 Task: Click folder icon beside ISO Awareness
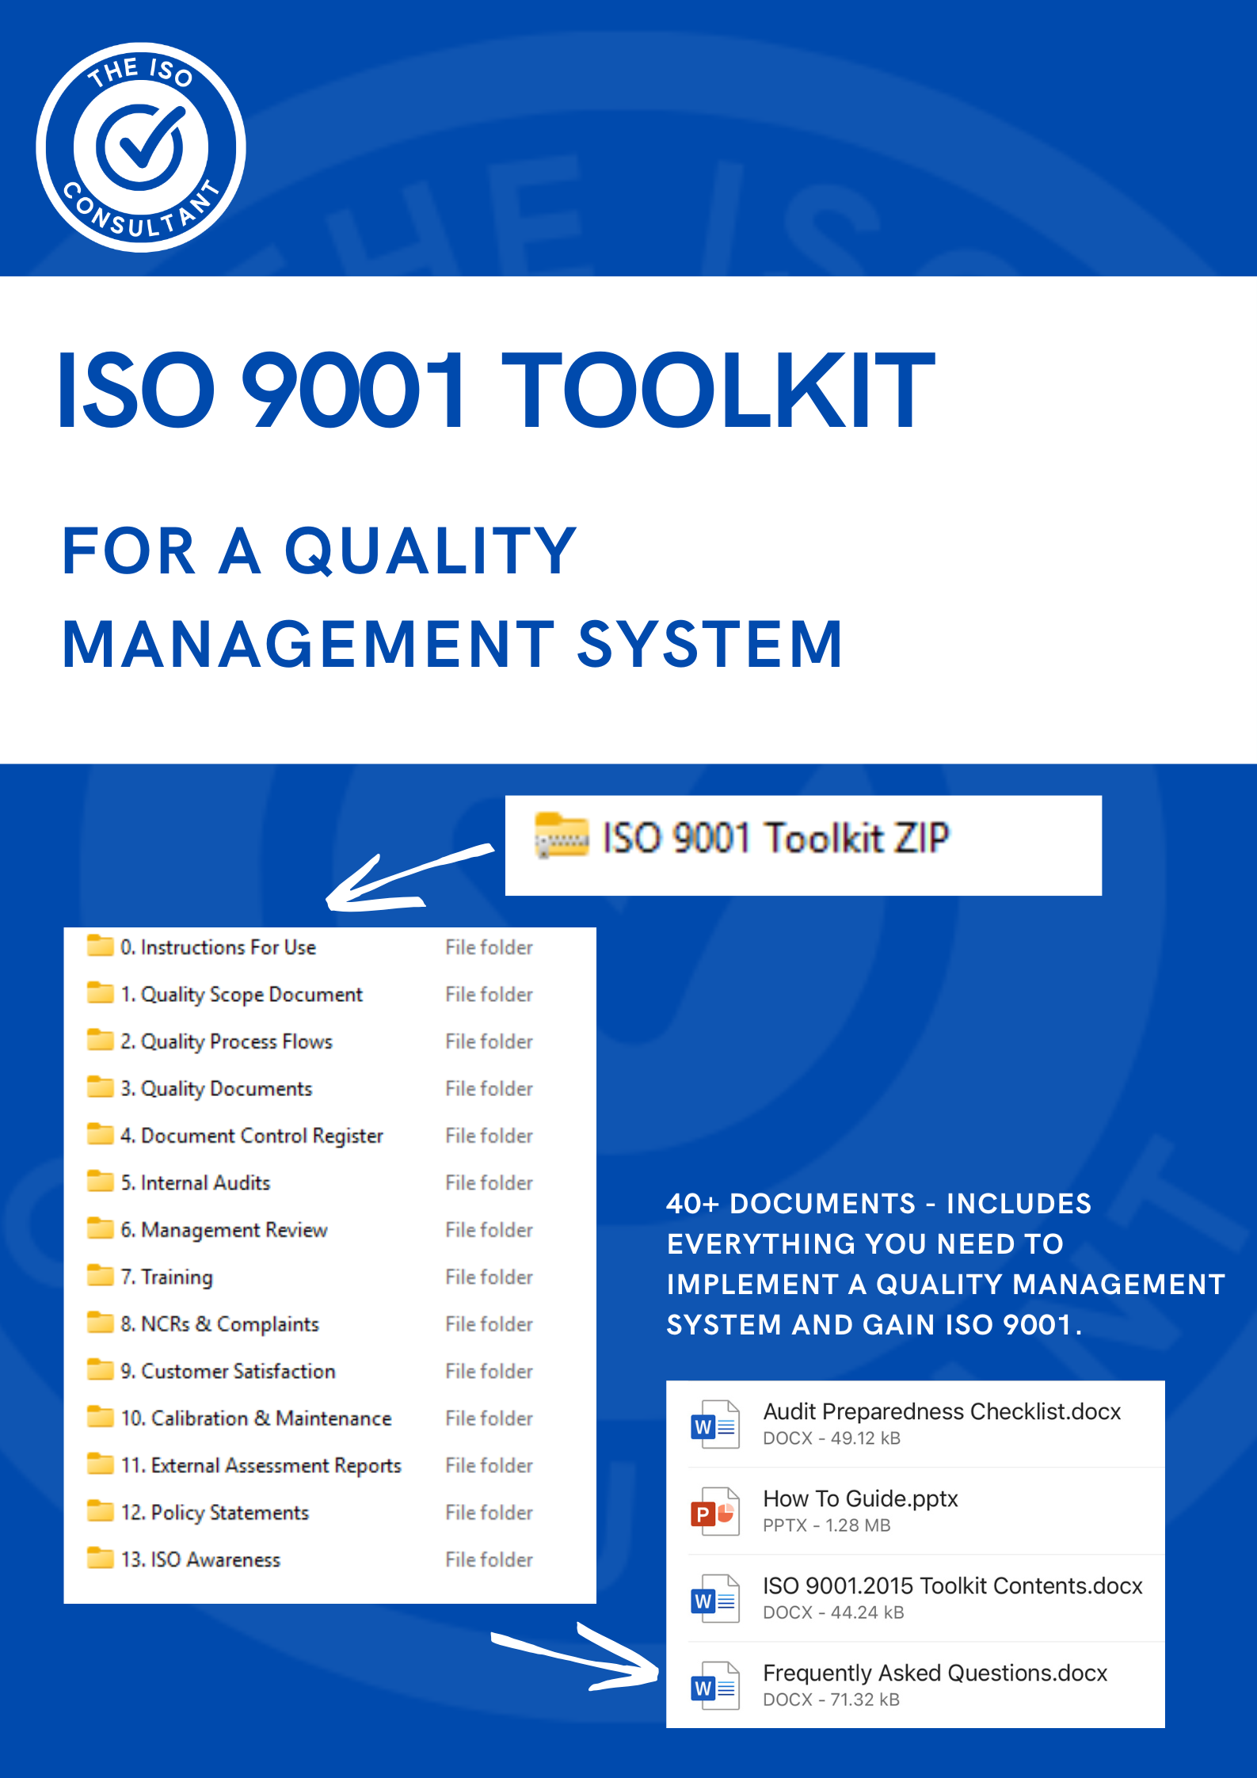(x=100, y=1559)
